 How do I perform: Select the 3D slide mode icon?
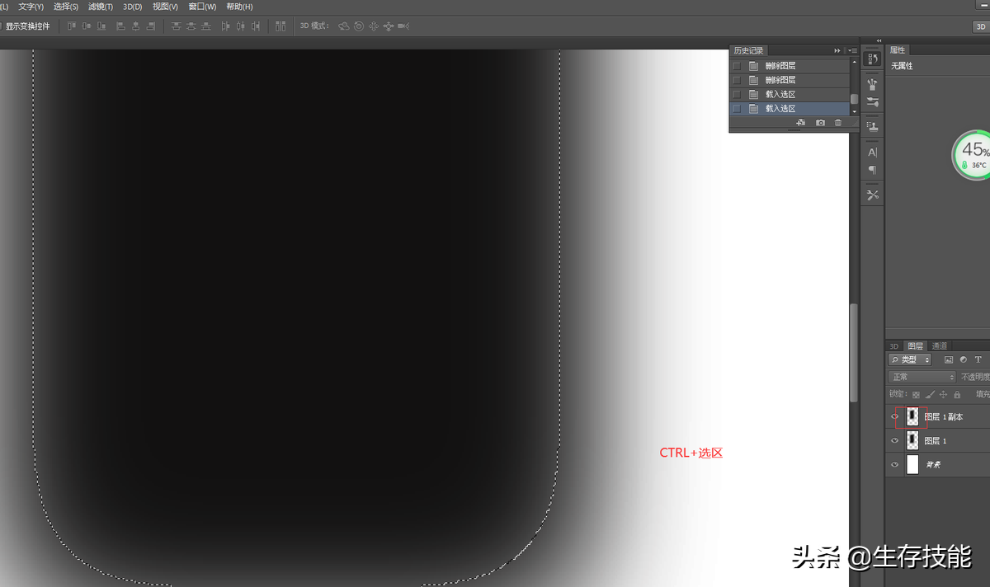(x=389, y=26)
